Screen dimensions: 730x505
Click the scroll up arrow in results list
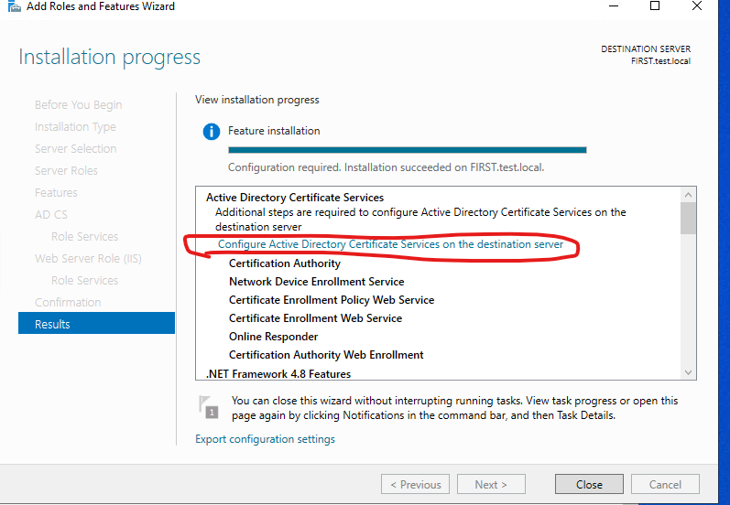[x=688, y=194]
